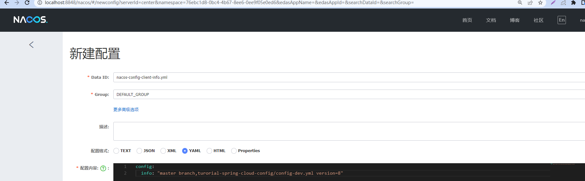Click the browser back arrow
This screenshot has width=585, height=181.
click(x=7, y=3)
